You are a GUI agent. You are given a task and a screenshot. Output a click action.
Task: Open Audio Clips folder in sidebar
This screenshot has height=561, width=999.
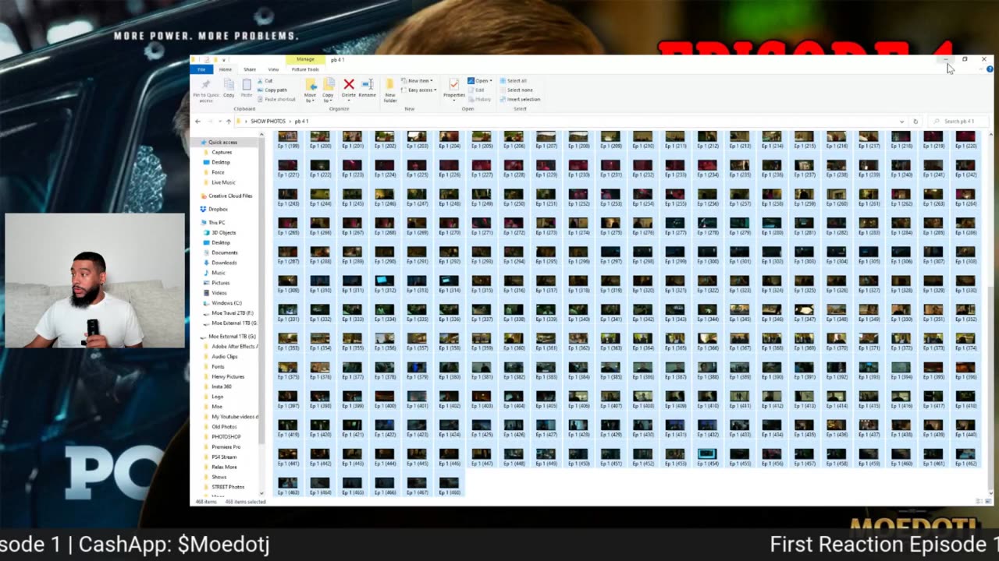(221, 356)
